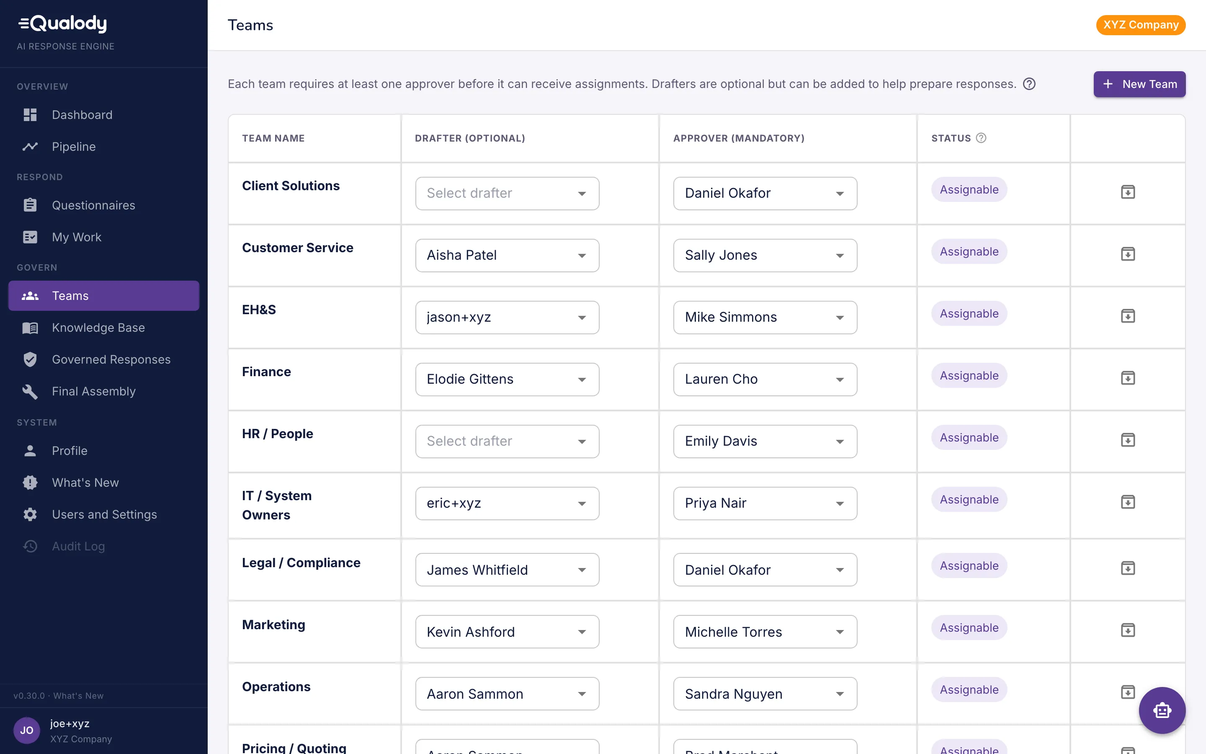The height and width of the screenshot is (754, 1206).
Task: Select a drafter for HR / People
Action: [x=508, y=442]
